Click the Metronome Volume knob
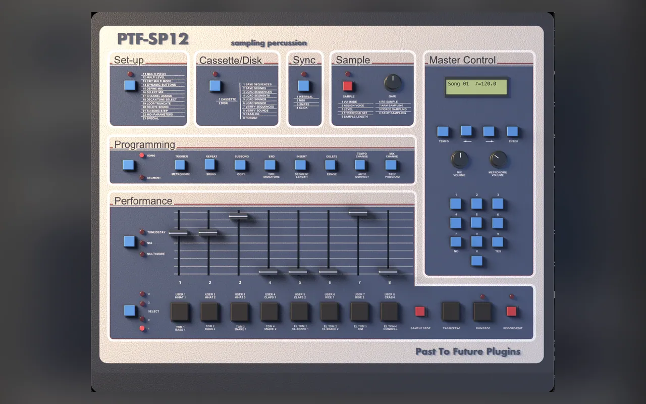 pos(498,160)
